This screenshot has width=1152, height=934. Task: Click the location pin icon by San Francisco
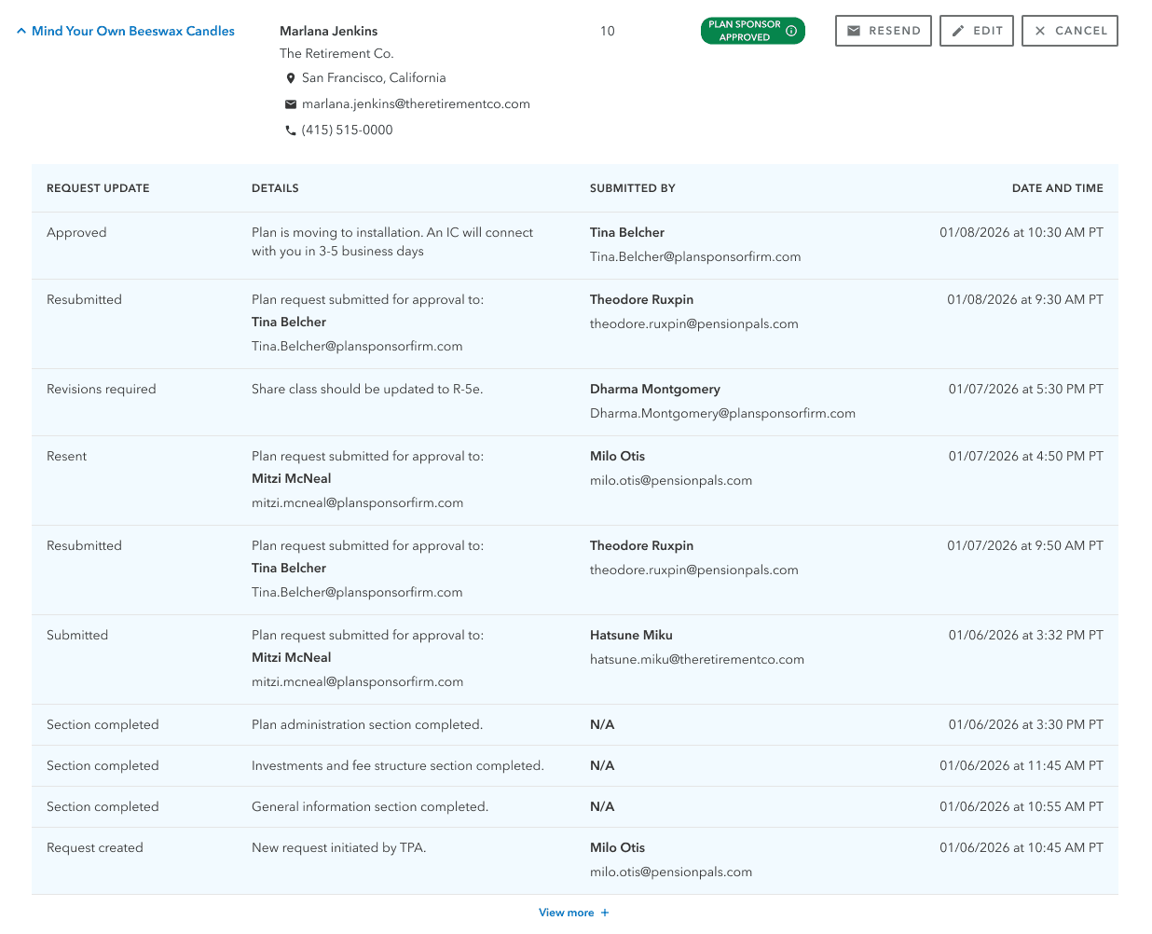(x=291, y=78)
